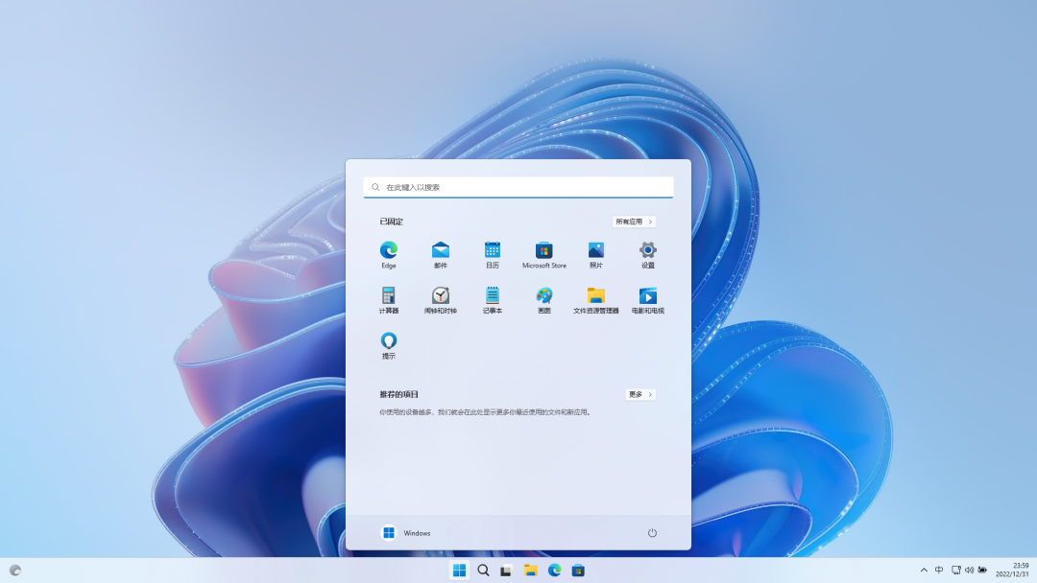Open 闹钟和时钟 (Alarms & Clock)
The height and width of the screenshot is (583, 1037).
[x=440, y=299]
